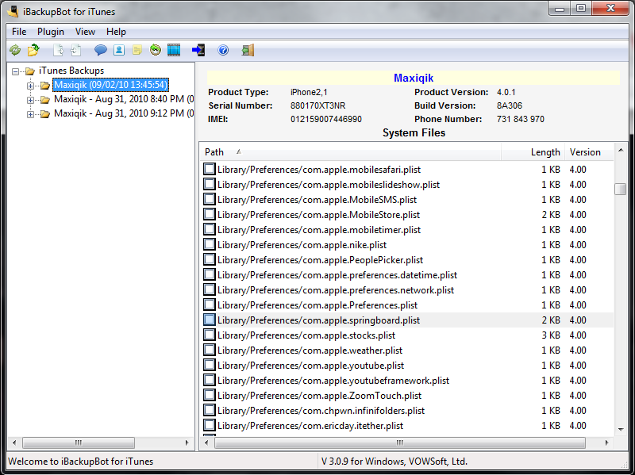Viewport: 635px width, 475px height.
Task: Click the serial number value 880170XT3NR
Action: click(x=318, y=105)
